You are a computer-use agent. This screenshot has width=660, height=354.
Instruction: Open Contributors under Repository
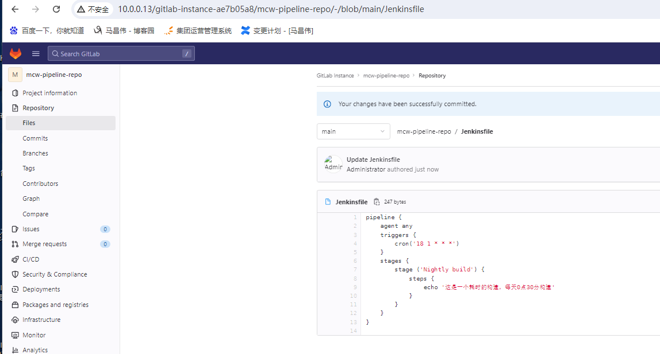pos(40,184)
